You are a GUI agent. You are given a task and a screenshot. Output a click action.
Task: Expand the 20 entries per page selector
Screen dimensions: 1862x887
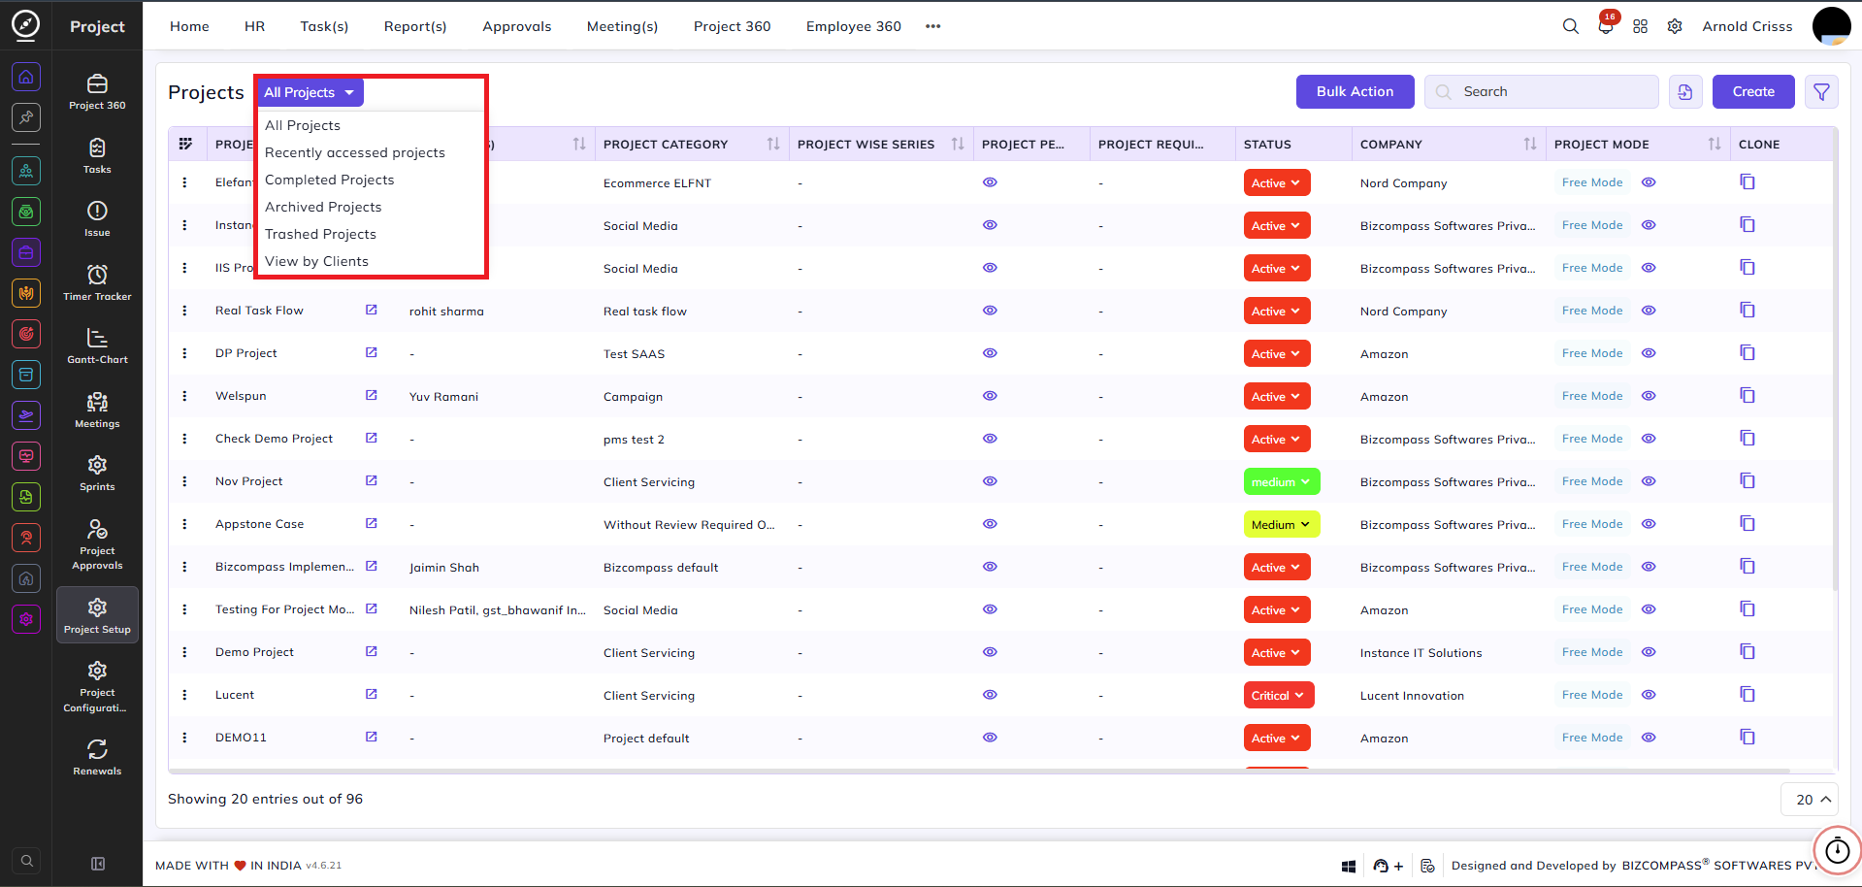(x=1810, y=800)
